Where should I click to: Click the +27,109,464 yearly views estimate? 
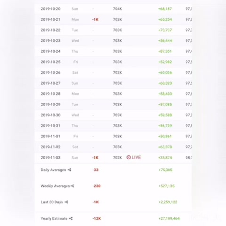tap(169, 218)
